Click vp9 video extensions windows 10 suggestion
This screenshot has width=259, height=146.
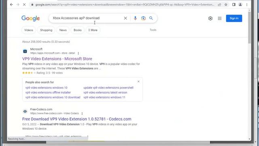[47, 88]
